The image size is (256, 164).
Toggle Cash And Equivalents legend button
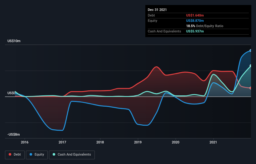coord(72,155)
